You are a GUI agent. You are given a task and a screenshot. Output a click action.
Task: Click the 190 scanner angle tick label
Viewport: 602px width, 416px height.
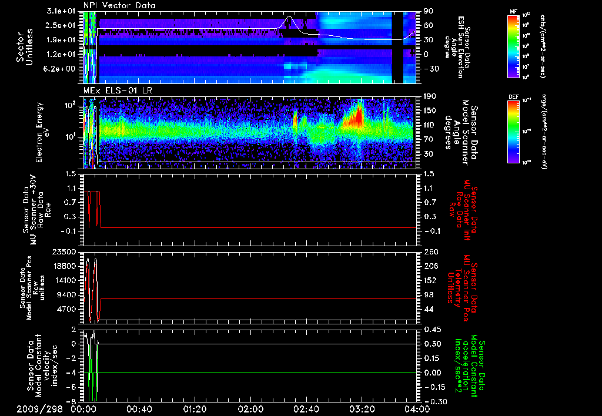click(x=429, y=96)
